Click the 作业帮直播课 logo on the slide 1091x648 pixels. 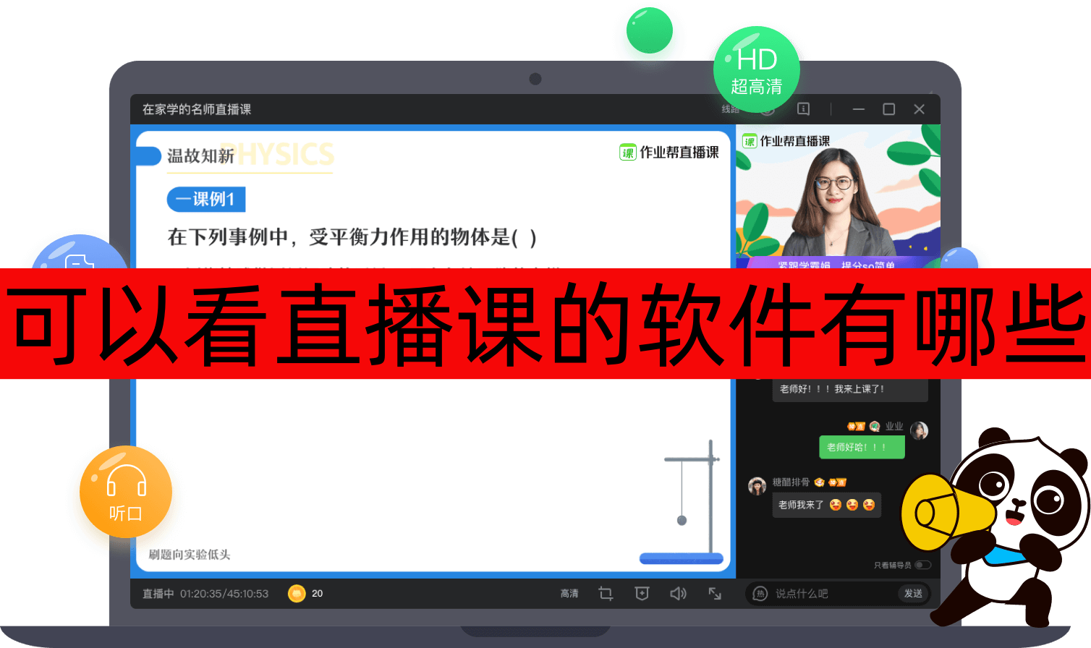pyautogui.click(x=668, y=154)
